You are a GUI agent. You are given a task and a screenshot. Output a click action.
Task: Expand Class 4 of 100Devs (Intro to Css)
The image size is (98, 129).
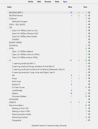tap(11, 30)
